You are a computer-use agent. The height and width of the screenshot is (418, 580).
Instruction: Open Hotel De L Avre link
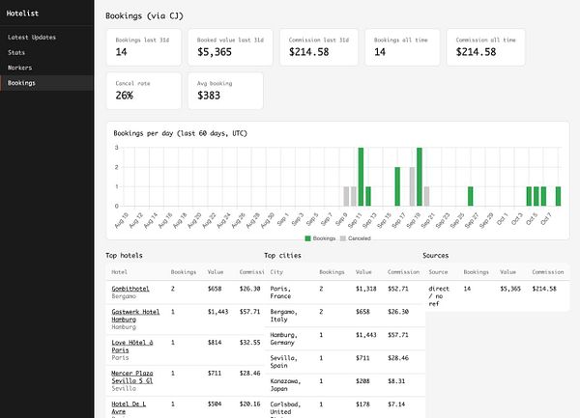pyautogui.click(x=129, y=407)
